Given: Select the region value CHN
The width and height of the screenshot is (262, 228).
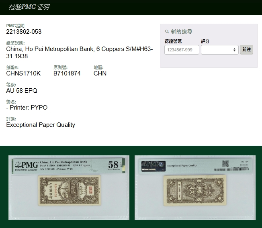Looking at the screenshot, I should coord(100,73).
